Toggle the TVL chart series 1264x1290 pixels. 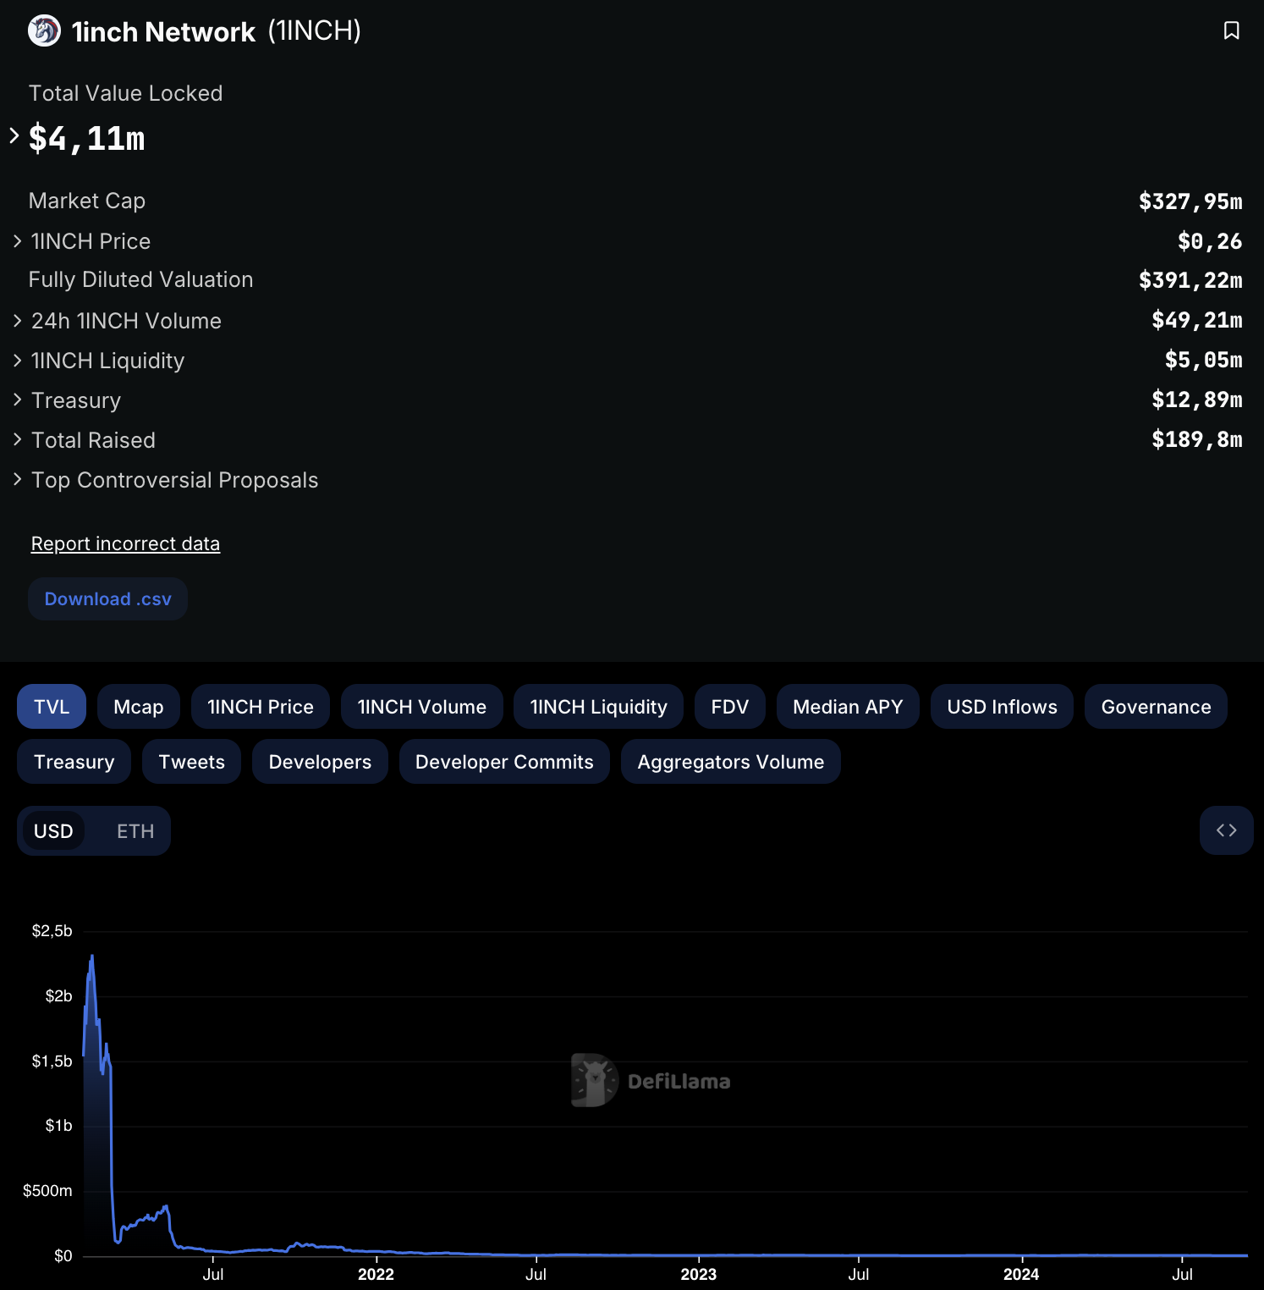coord(52,706)
